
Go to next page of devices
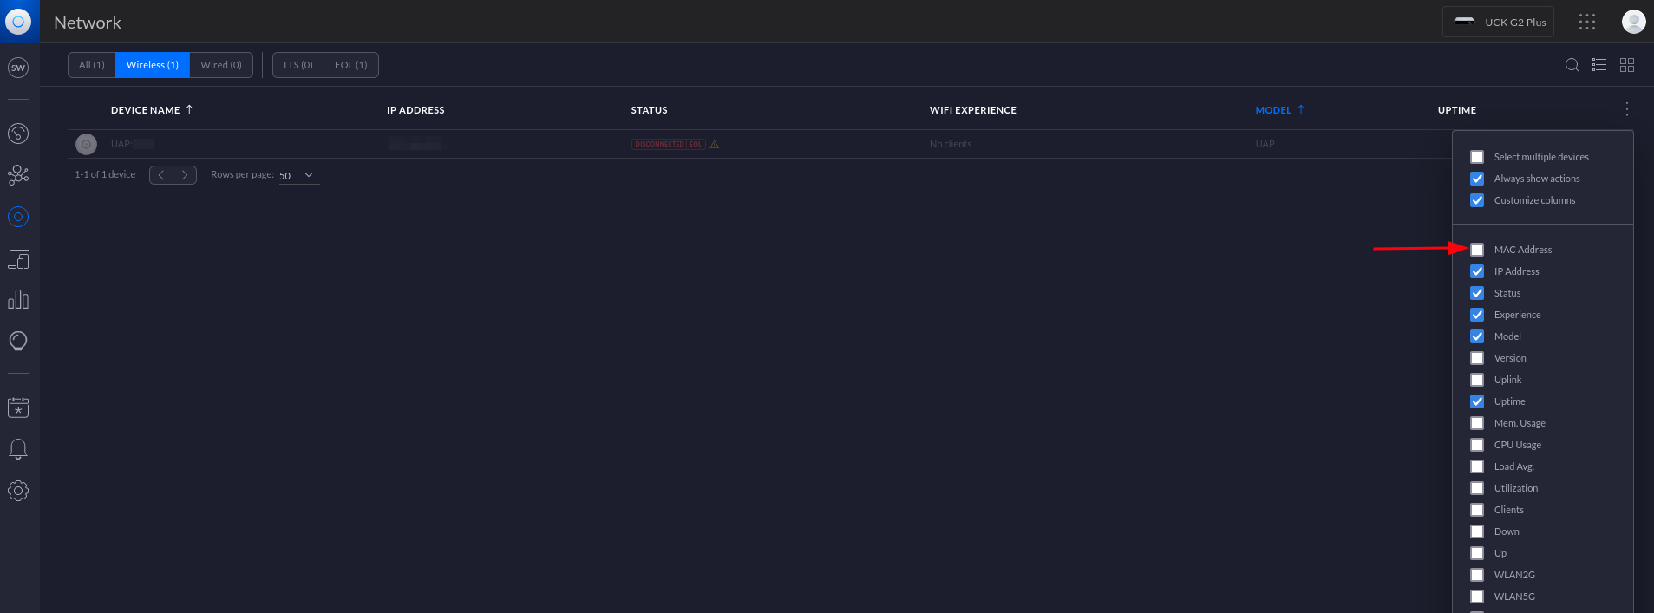pyautogui.click(x=185, y=175)
